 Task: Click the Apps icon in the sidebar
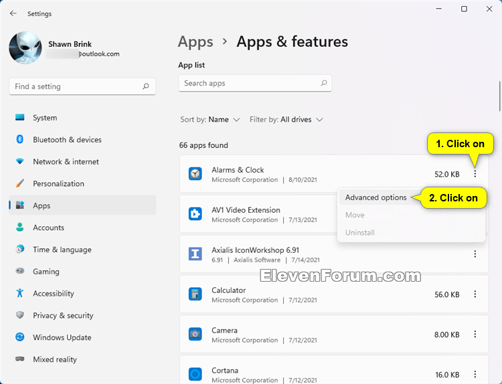pos(20,205)
